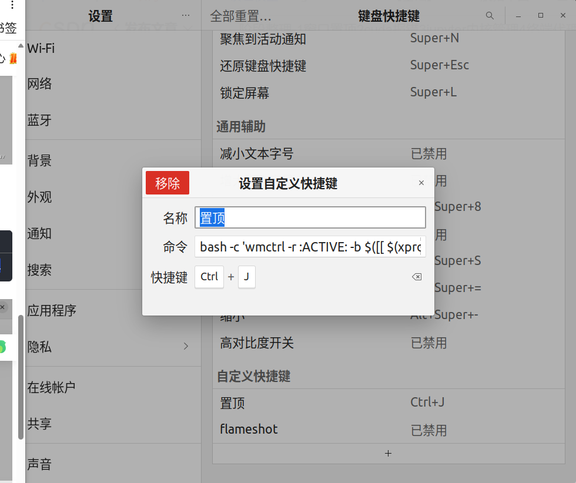Screen dimensions: 576x483
Task: Click the Super+= shortcut value
Action: (458, 287)
